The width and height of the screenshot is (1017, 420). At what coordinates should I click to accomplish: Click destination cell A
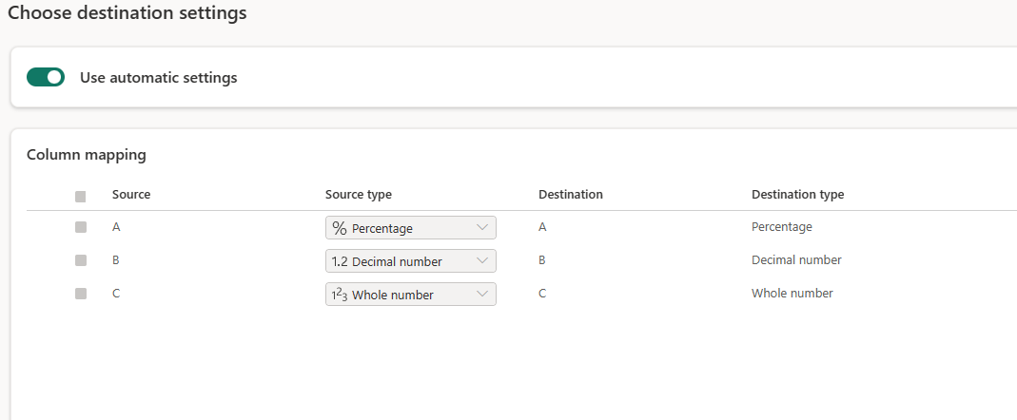pos(542,227)
